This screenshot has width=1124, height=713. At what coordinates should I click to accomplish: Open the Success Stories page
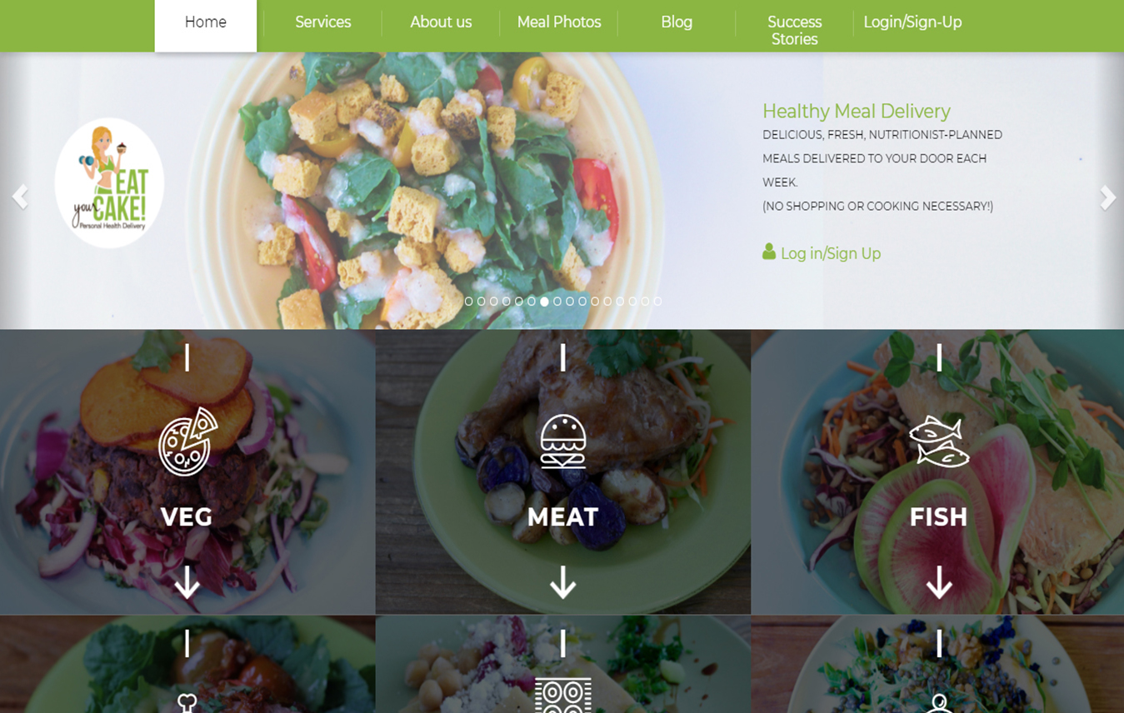[x=794, y=30]
